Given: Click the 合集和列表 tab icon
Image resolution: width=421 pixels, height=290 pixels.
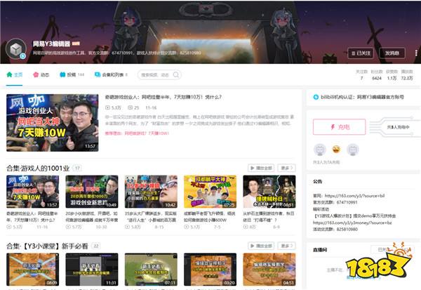Looking at the screenshot, I should point(98,74).
